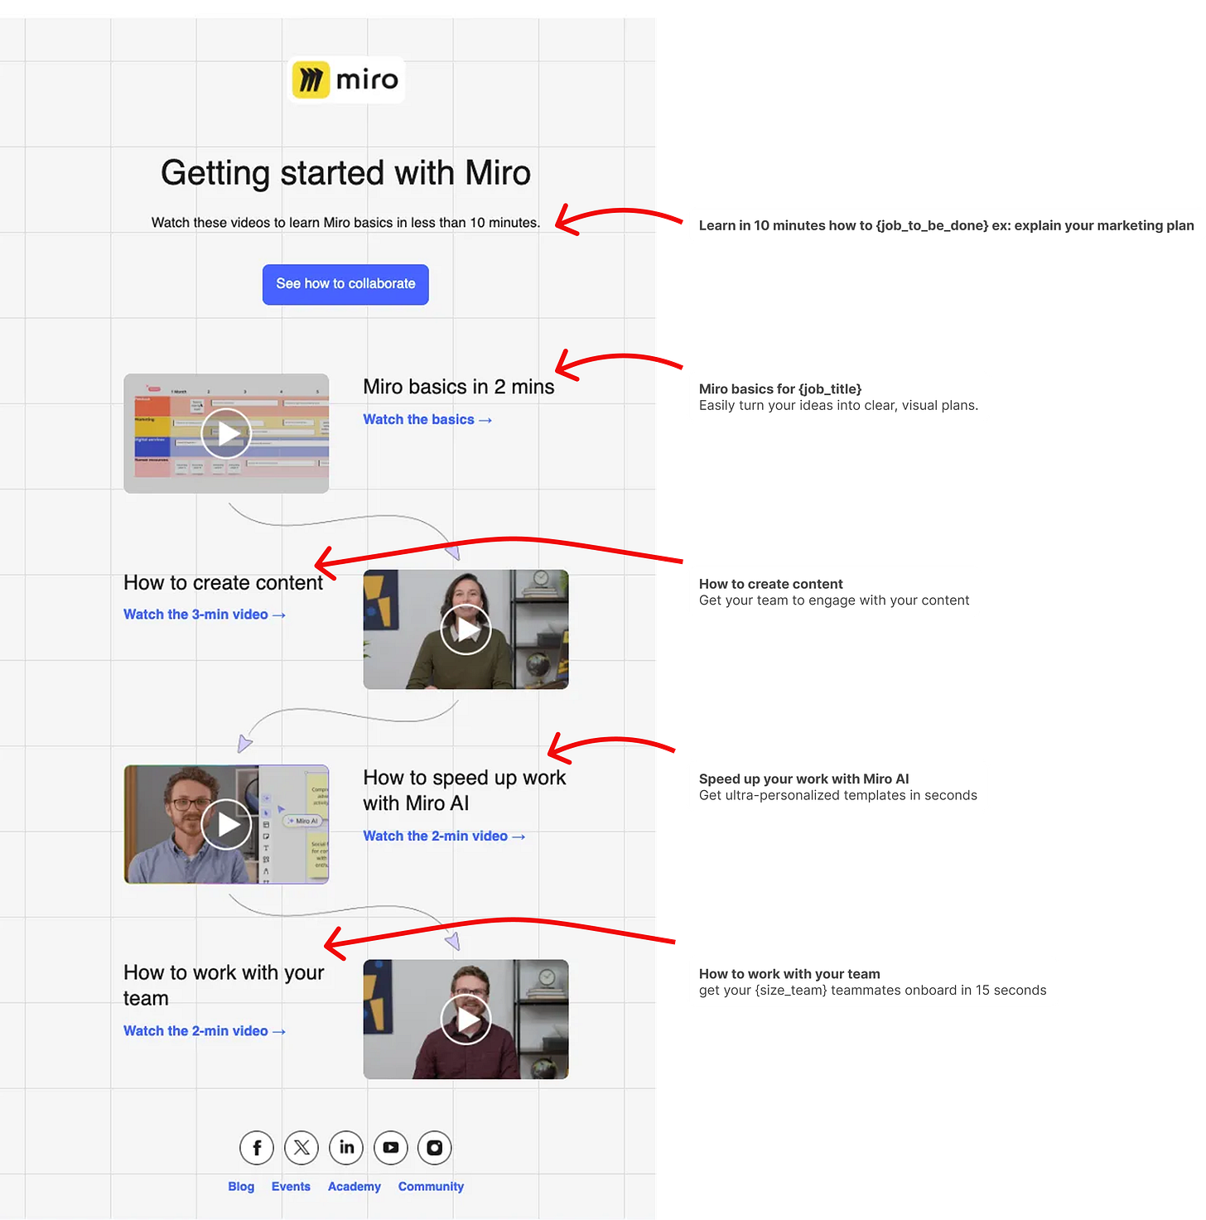Play the How to work with your team video
The image size is (1206, 1220).
(466, 1020)
